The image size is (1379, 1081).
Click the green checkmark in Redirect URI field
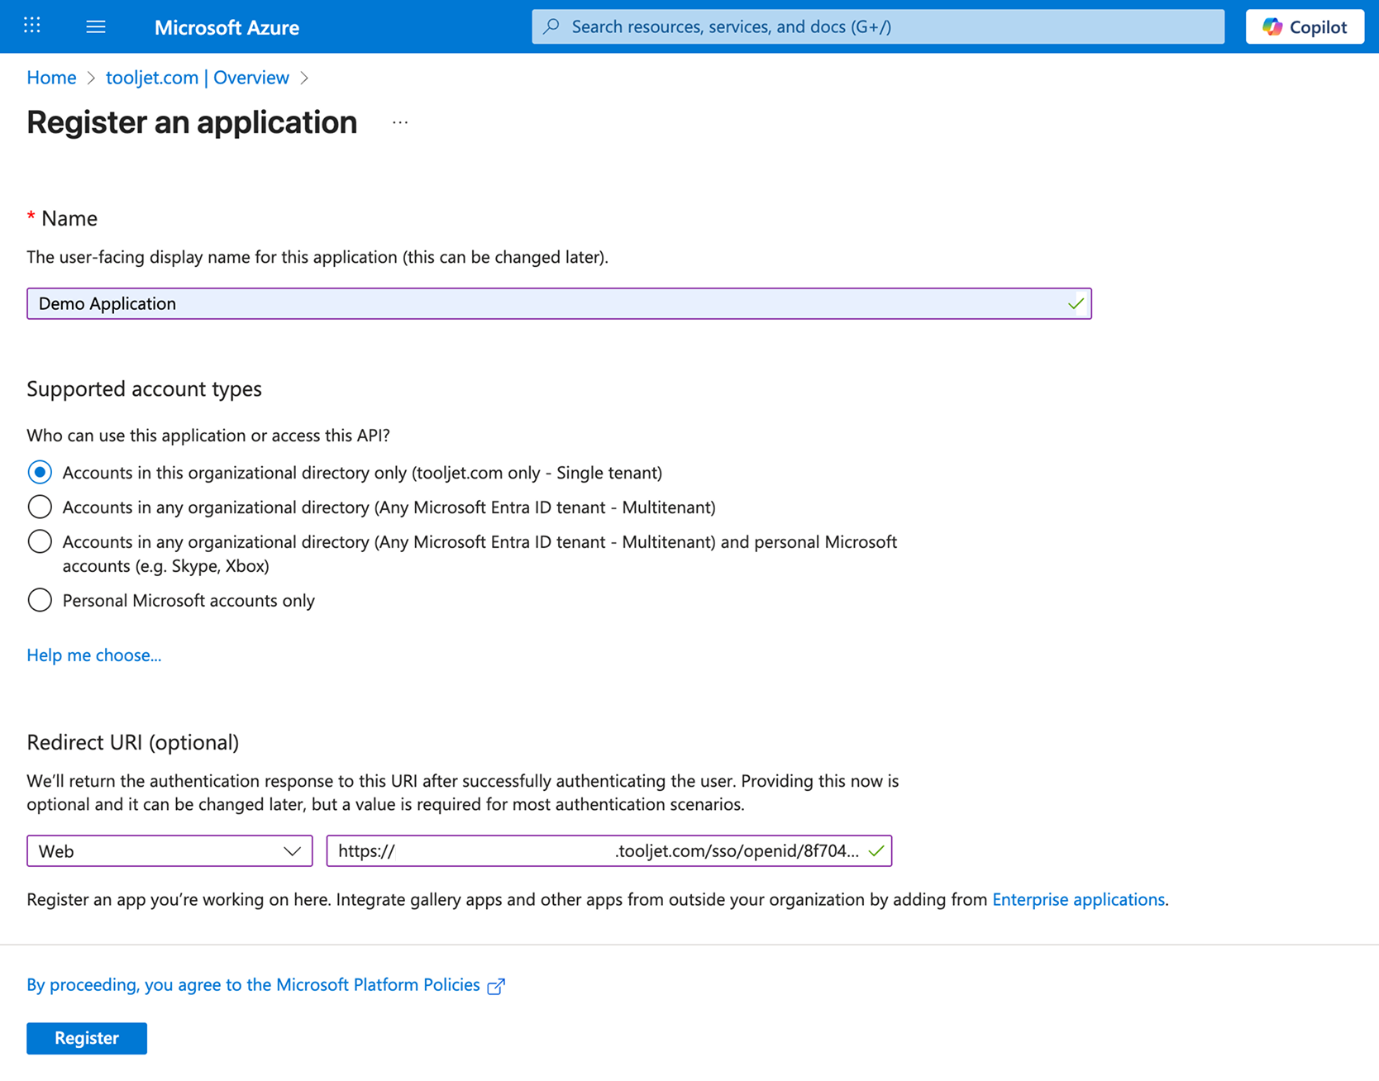click(x=876, y=851)
